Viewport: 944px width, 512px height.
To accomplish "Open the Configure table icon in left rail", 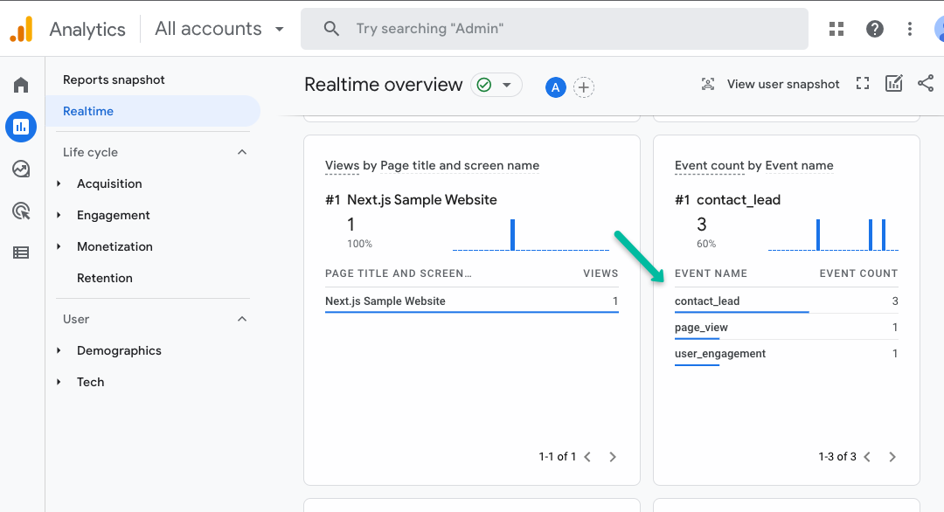I will click(21, 253).
